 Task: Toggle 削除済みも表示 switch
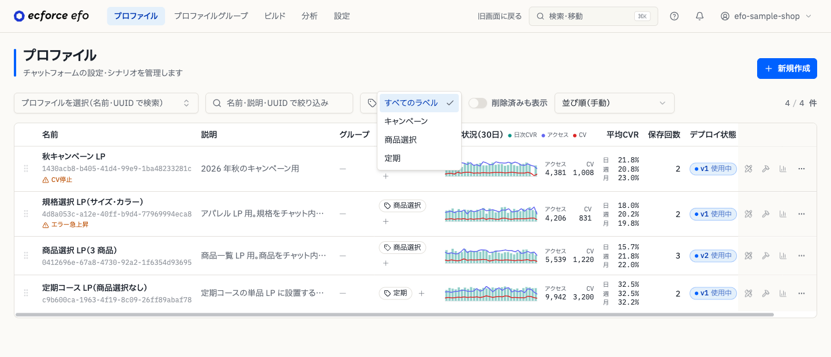click(x=478, y=103)
